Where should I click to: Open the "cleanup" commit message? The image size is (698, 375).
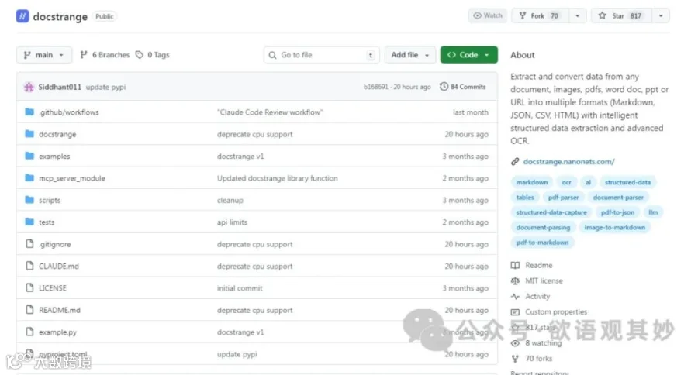(230, 200)
